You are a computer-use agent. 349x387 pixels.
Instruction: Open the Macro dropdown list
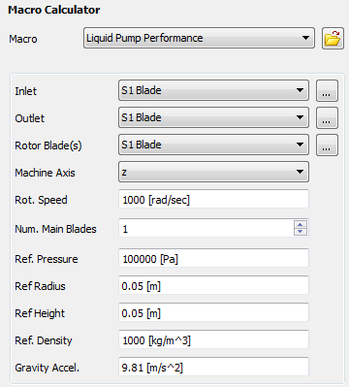click(199, 38)
